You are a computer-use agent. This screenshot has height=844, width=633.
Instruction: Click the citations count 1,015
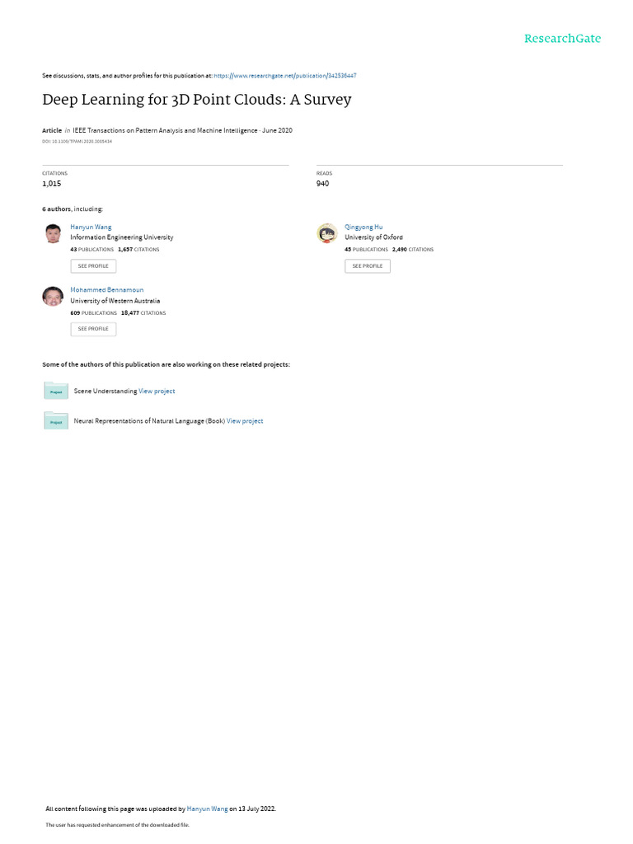click(x=52, y=184)
